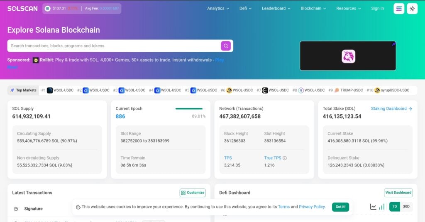Click the cookie notice icon
This screenshot has width=425, height=222.
[x=78, y=207]
